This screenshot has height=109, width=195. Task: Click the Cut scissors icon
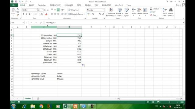click(18, 9)
